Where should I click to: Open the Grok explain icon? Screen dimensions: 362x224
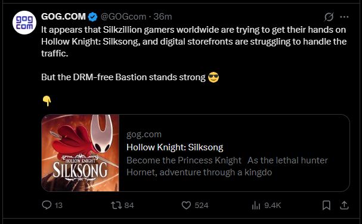[x=329, y=17]
